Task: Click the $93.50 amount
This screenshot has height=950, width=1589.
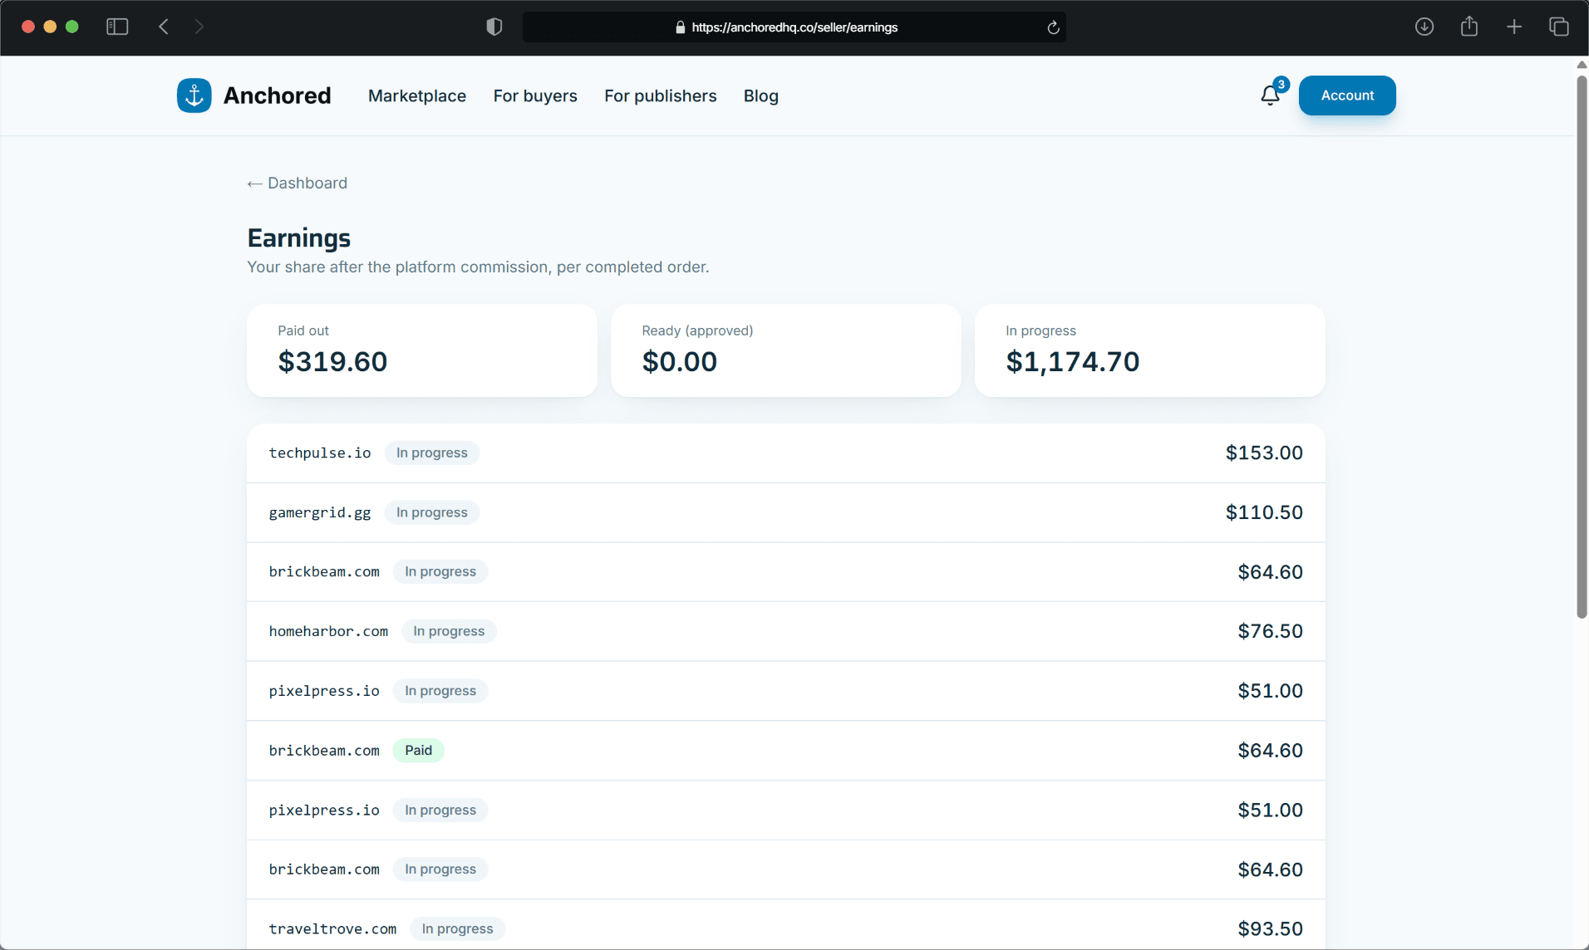Action: coord(1271,928)
